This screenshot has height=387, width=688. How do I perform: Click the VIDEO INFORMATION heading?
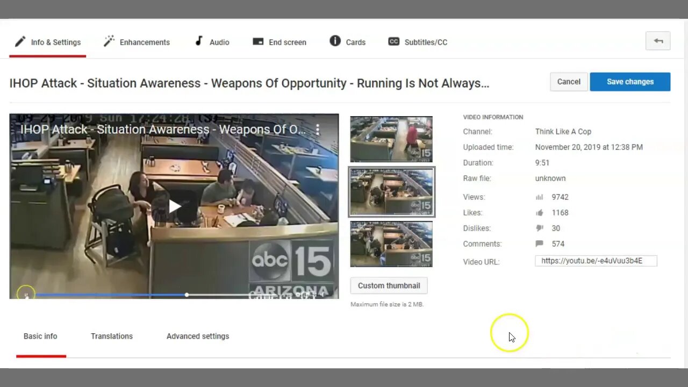tap(493, 117)
